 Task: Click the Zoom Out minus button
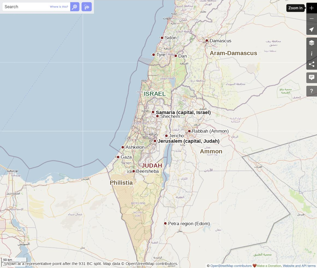pyautogui.click(x=312, y=19)
